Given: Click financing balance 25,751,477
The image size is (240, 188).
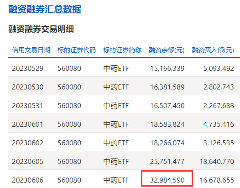Looking at the screenshot, I should (167, 162).
